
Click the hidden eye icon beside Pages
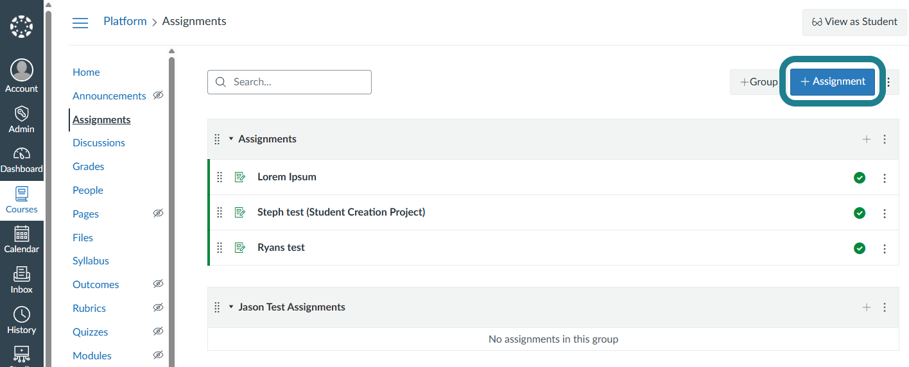coord(158,213)
